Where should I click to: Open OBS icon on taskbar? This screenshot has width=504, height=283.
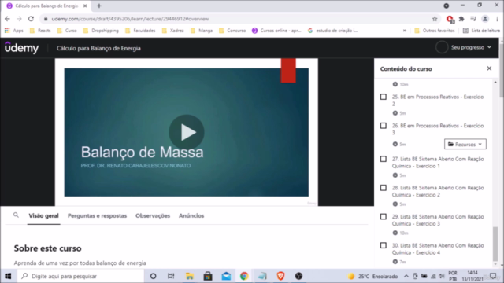coord(298,276)
